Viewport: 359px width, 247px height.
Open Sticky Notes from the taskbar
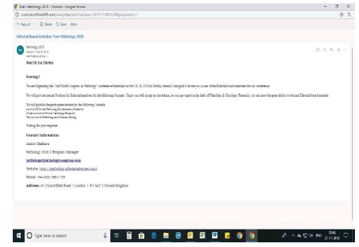[227, 236]
